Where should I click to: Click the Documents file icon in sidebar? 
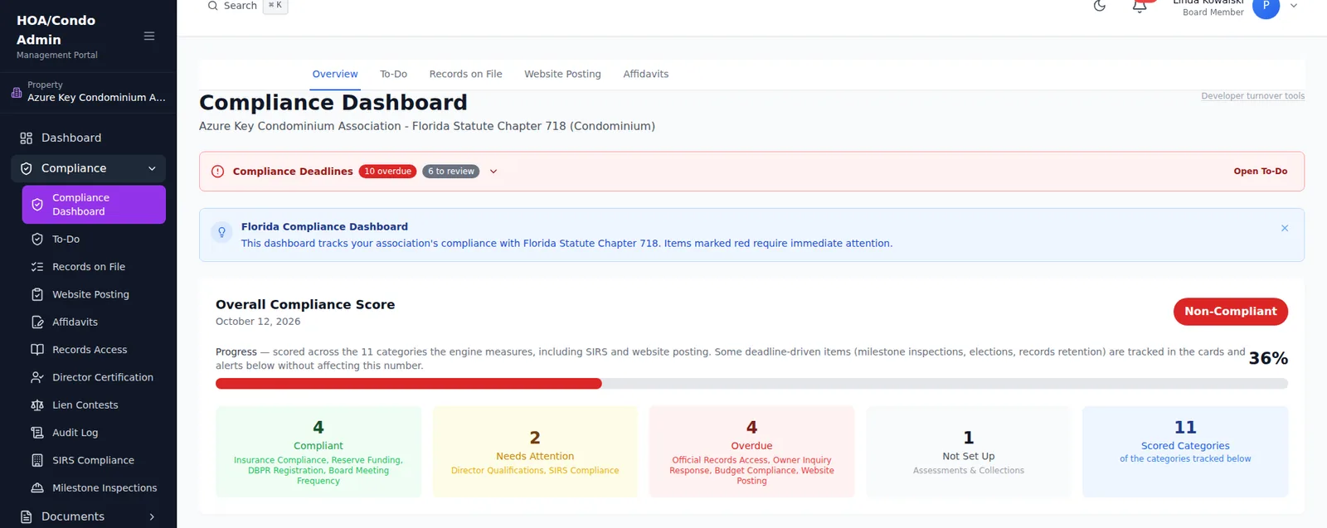point(27,516)
